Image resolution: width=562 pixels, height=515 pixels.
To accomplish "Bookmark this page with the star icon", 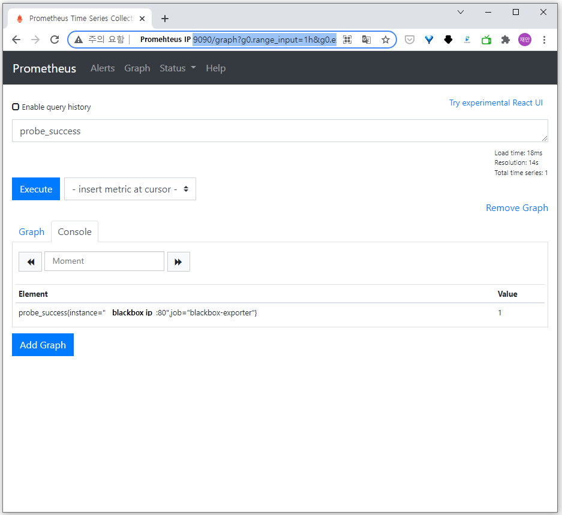I will [386, 40].
